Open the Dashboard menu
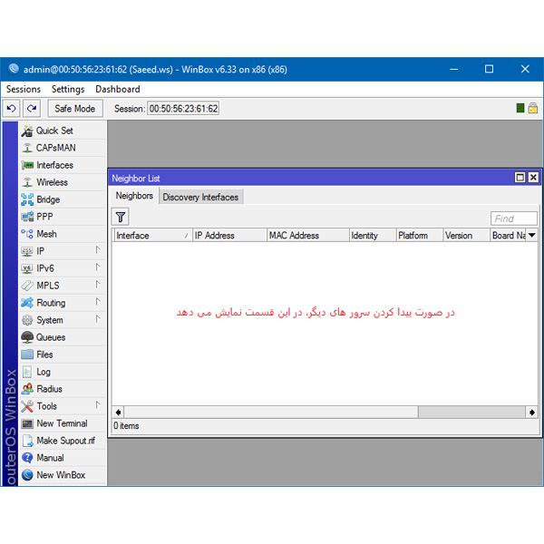 click(x=118, y=89)
